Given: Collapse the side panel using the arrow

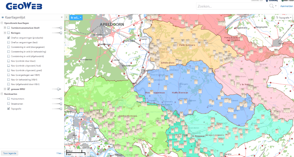Looking at the screenshot, I should click(x=67, y=17).
